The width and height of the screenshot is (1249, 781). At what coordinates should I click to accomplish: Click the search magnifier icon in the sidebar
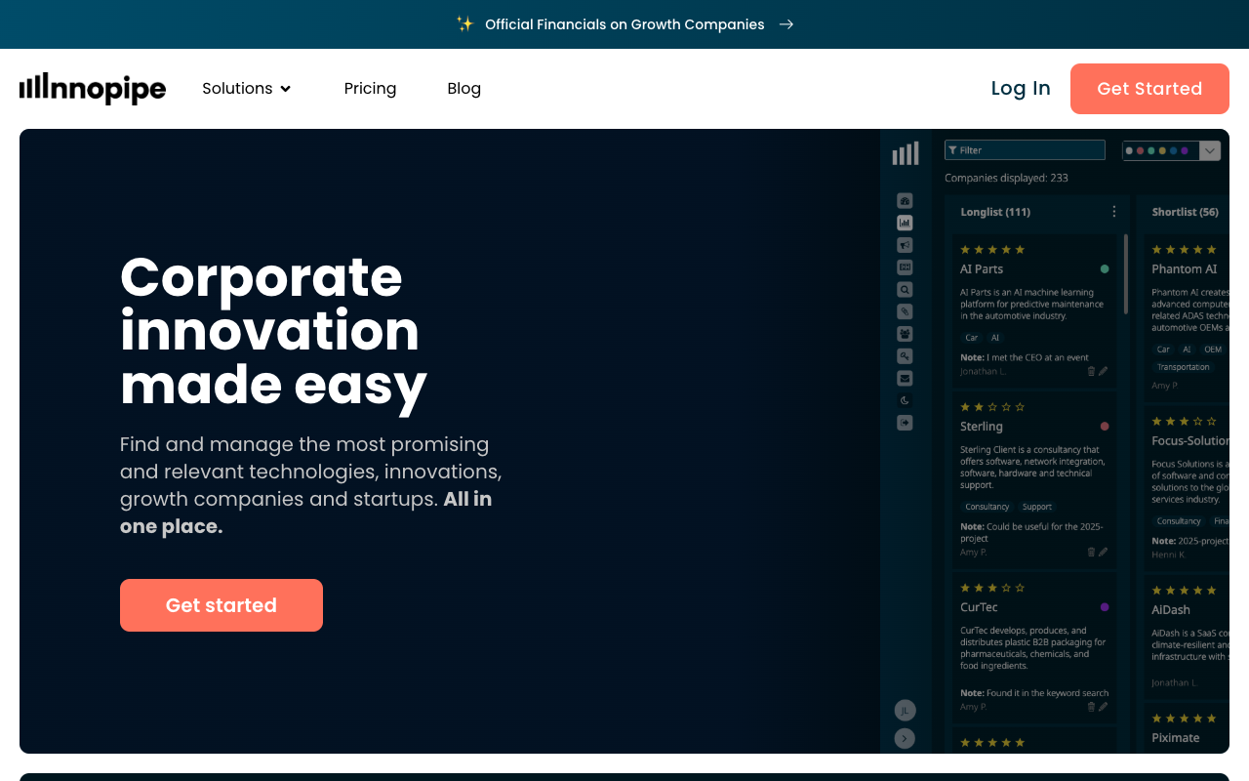coord(905,289)
